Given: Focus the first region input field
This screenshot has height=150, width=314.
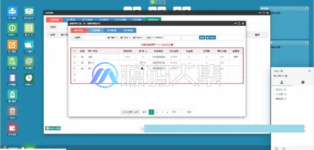Looking at the screenshot, I should coord(172,38).
